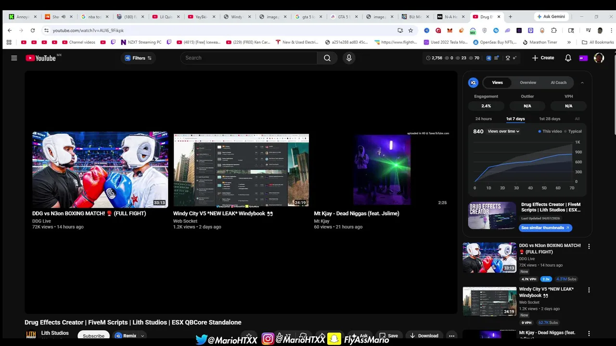The width and height of the screenshot is (616, 346).
Task: Open the Chrome extensions puzzle icon
Action: [x=554, y=30]
